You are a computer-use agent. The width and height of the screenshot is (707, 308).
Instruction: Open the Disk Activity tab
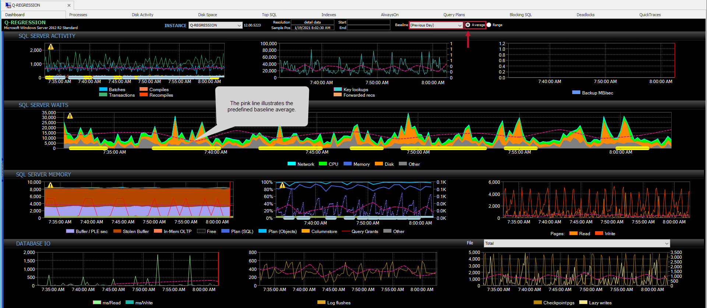[143, 15]
